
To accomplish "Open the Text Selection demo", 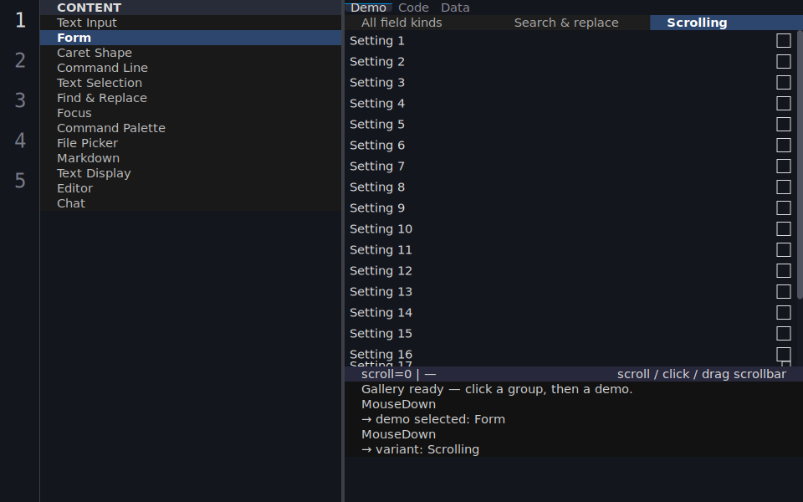I will 191,83.
